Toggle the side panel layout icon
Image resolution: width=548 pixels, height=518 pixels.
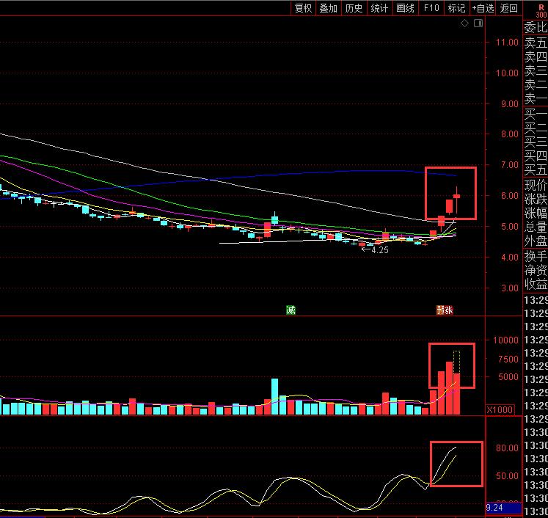[x=478, y=23]
